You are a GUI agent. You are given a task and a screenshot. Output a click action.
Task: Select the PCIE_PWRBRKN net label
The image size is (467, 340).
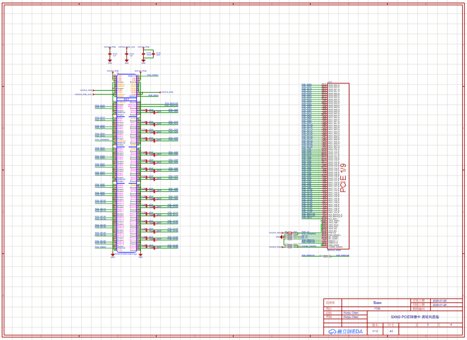point(102,140)
